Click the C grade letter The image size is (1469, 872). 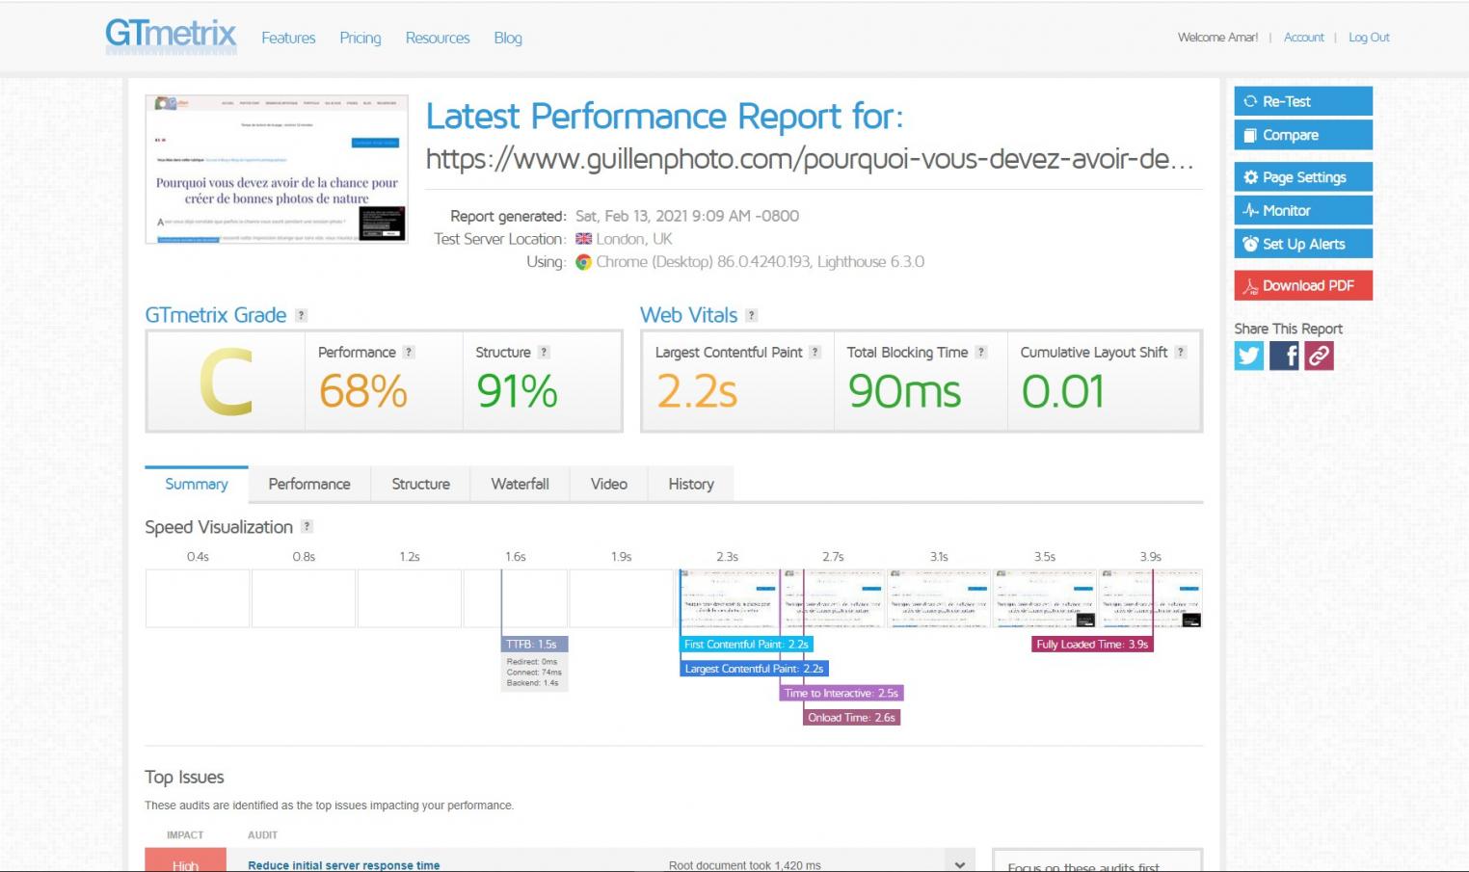pos(226,383)
